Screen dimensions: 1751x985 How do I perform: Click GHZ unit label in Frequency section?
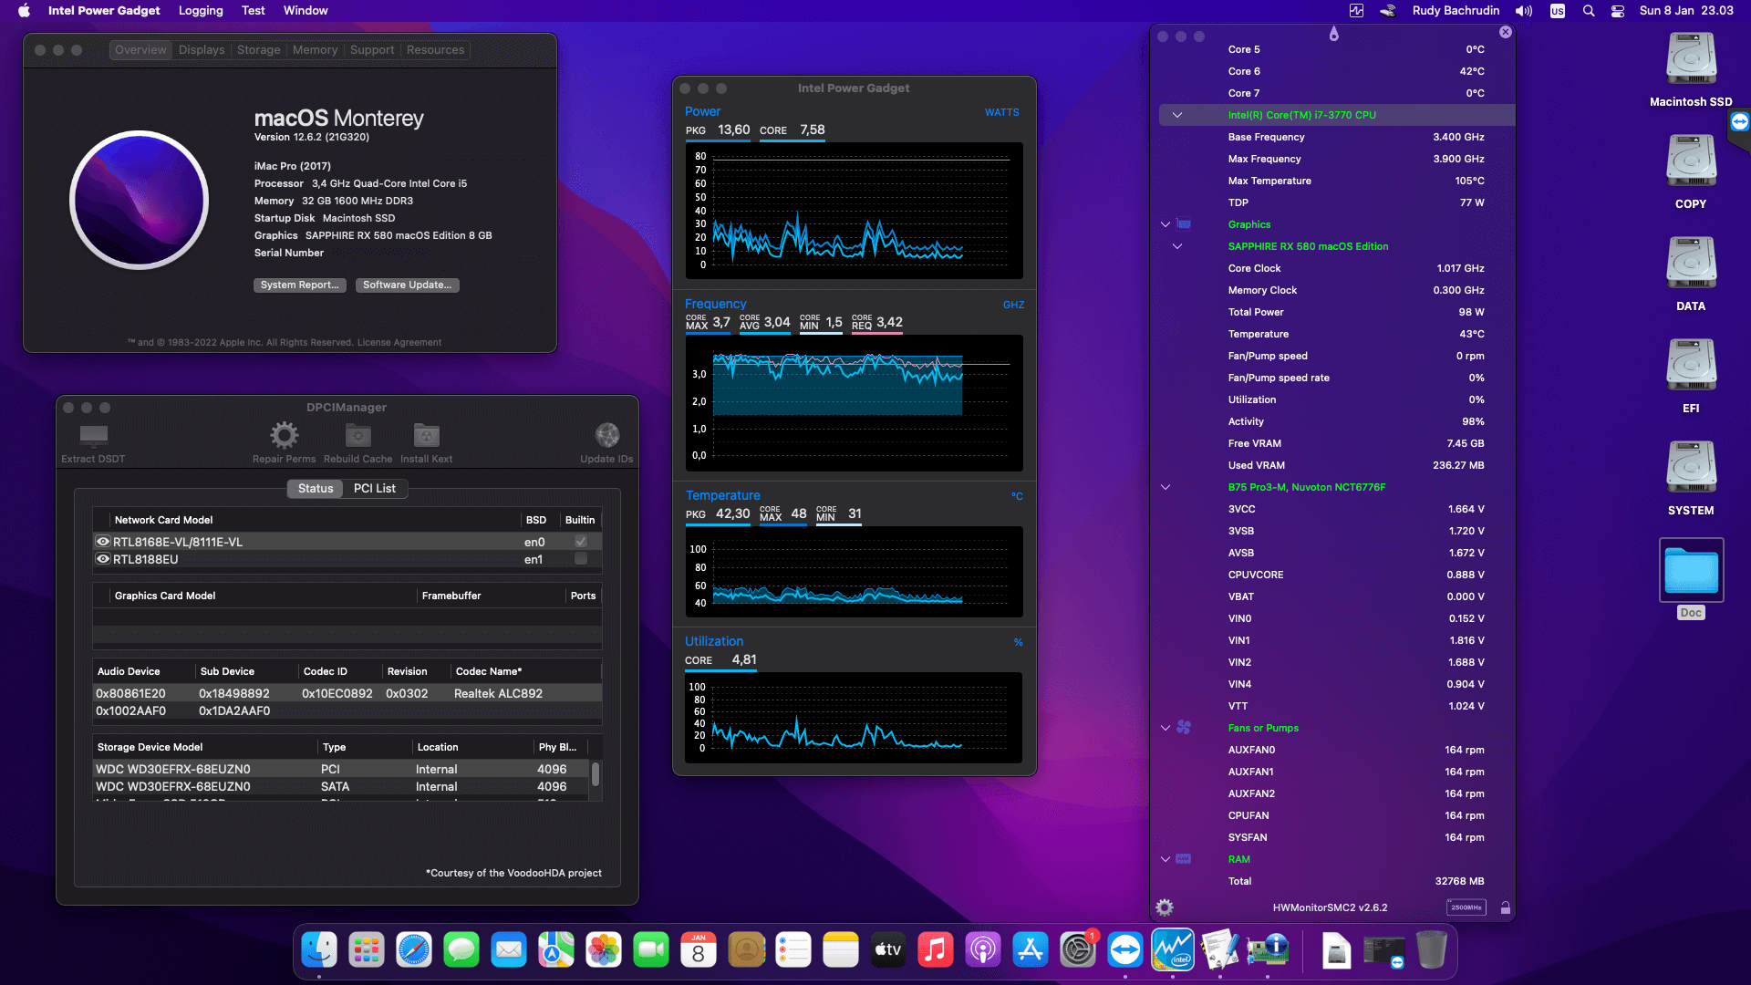1013,306
